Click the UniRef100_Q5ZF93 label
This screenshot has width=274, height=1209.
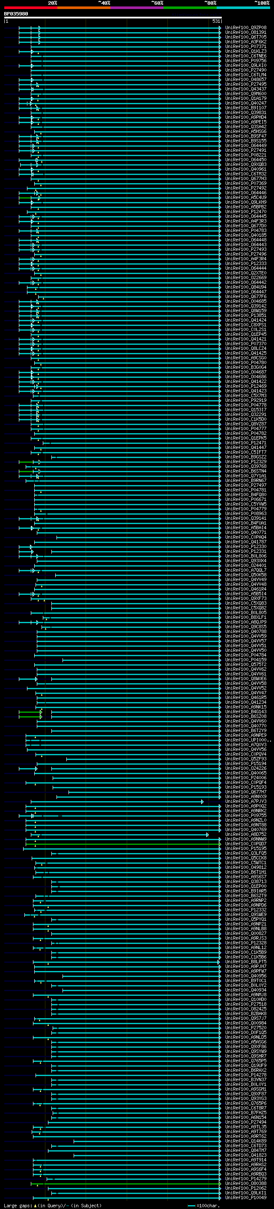coord(246,759)
